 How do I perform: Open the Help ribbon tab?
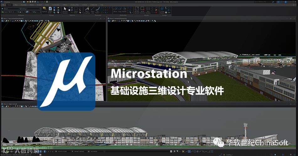point(102,5)
